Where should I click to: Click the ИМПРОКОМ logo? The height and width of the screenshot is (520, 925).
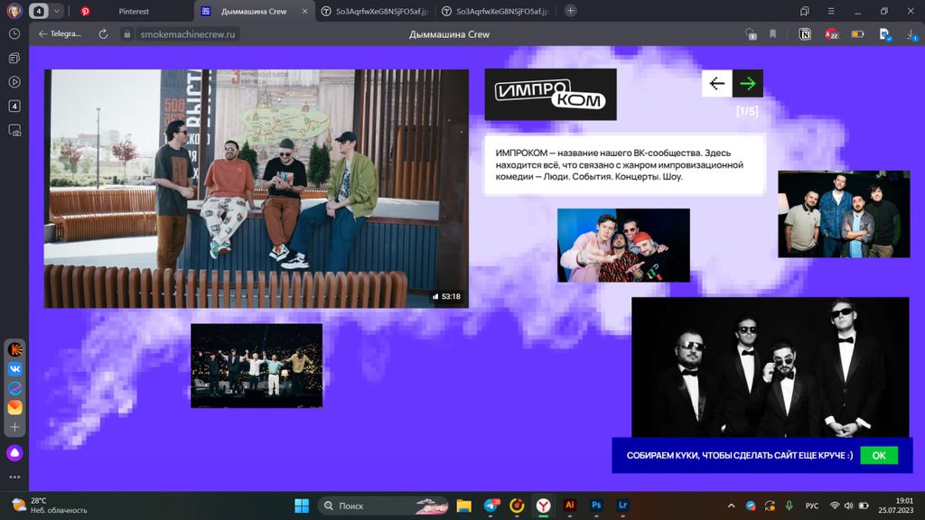[x=550, y=94]
